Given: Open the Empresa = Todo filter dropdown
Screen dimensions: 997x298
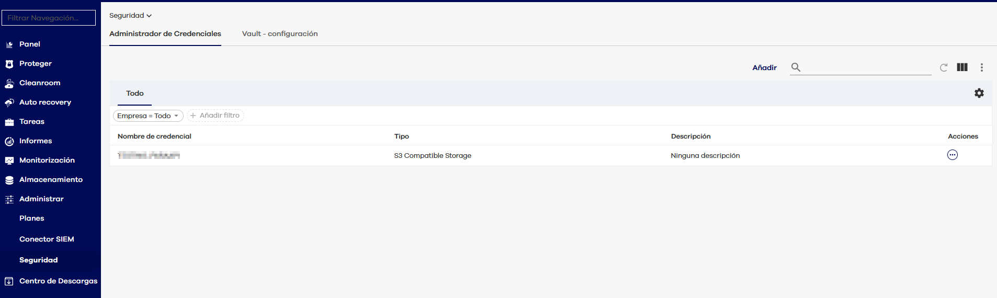Looking at the screenshot, I should click(x=148, y=116).
